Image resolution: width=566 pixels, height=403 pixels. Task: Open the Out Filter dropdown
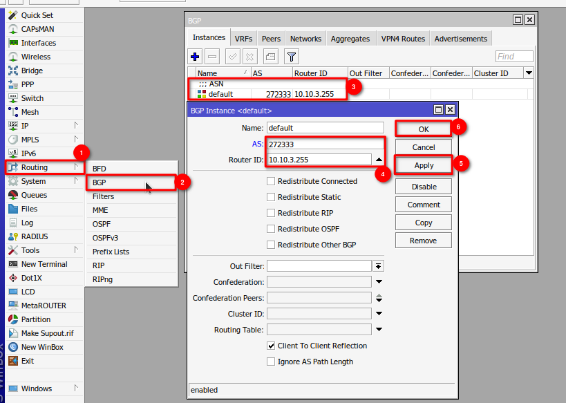click(x=378, y=266)
